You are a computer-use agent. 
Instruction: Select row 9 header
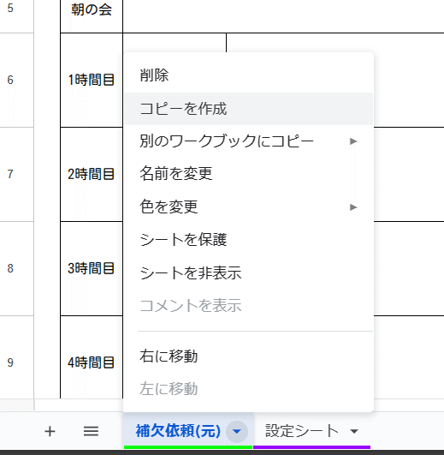pos(17,357)
